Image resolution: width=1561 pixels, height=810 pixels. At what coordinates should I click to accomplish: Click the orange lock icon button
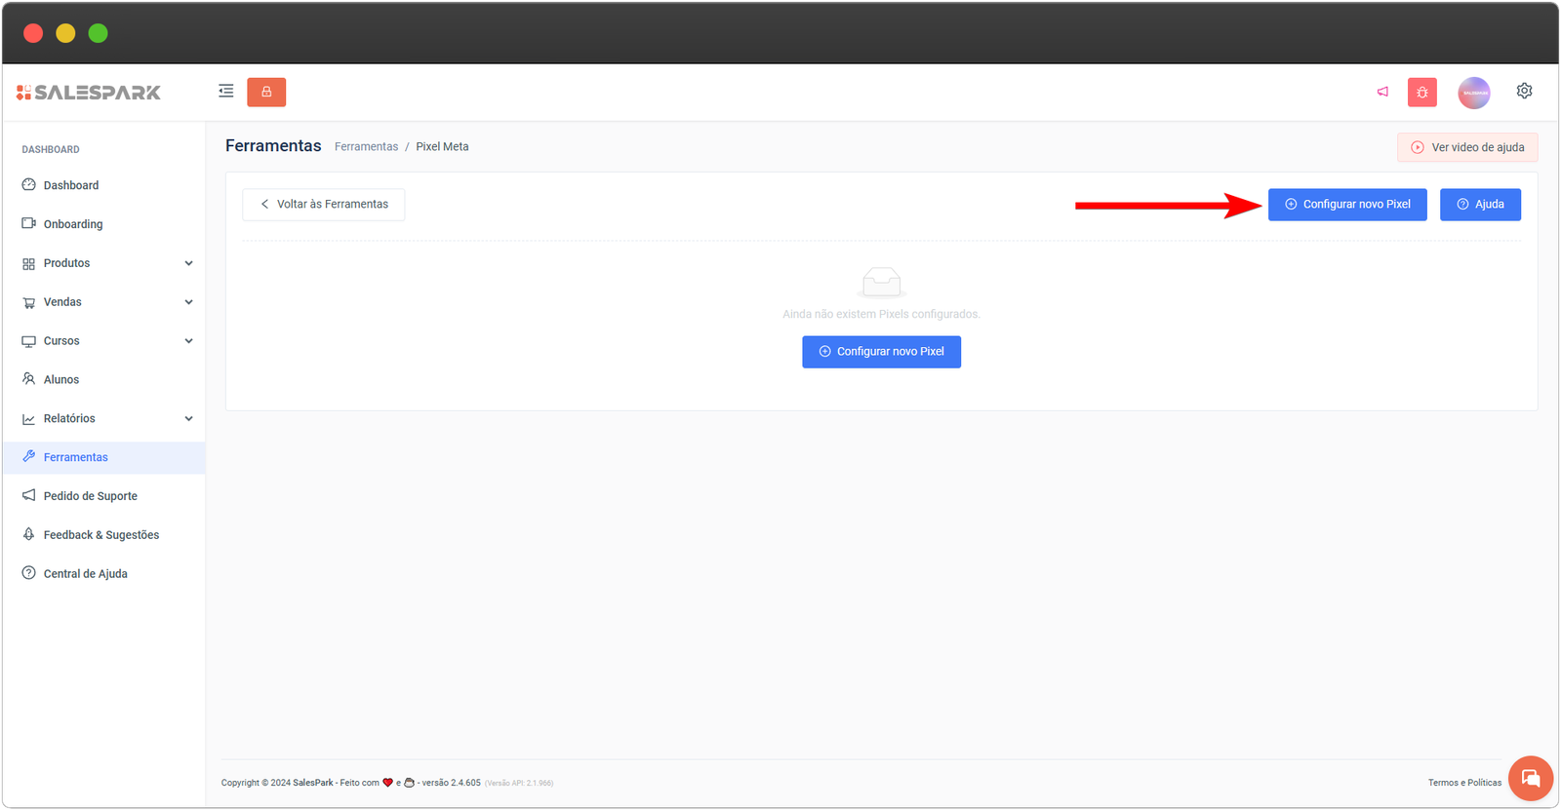pyautogui.click(x=266, y=92)
